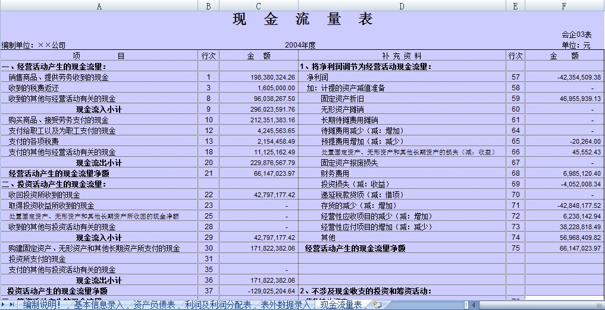Click 投资所支付的现金 cell
This screenshot has height=310, width=605.
click(x=99, y=259)
